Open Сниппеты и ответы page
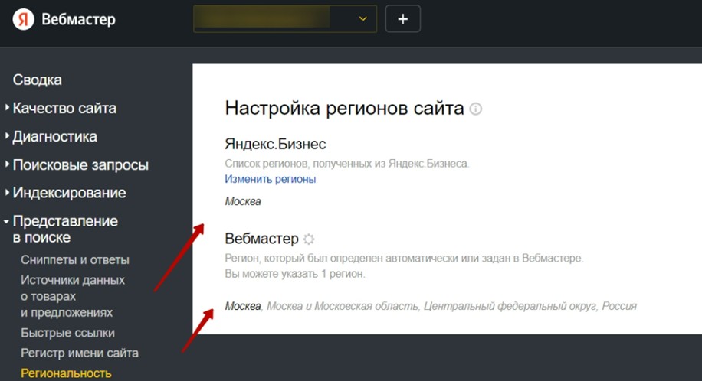 (x=75, y=260)
